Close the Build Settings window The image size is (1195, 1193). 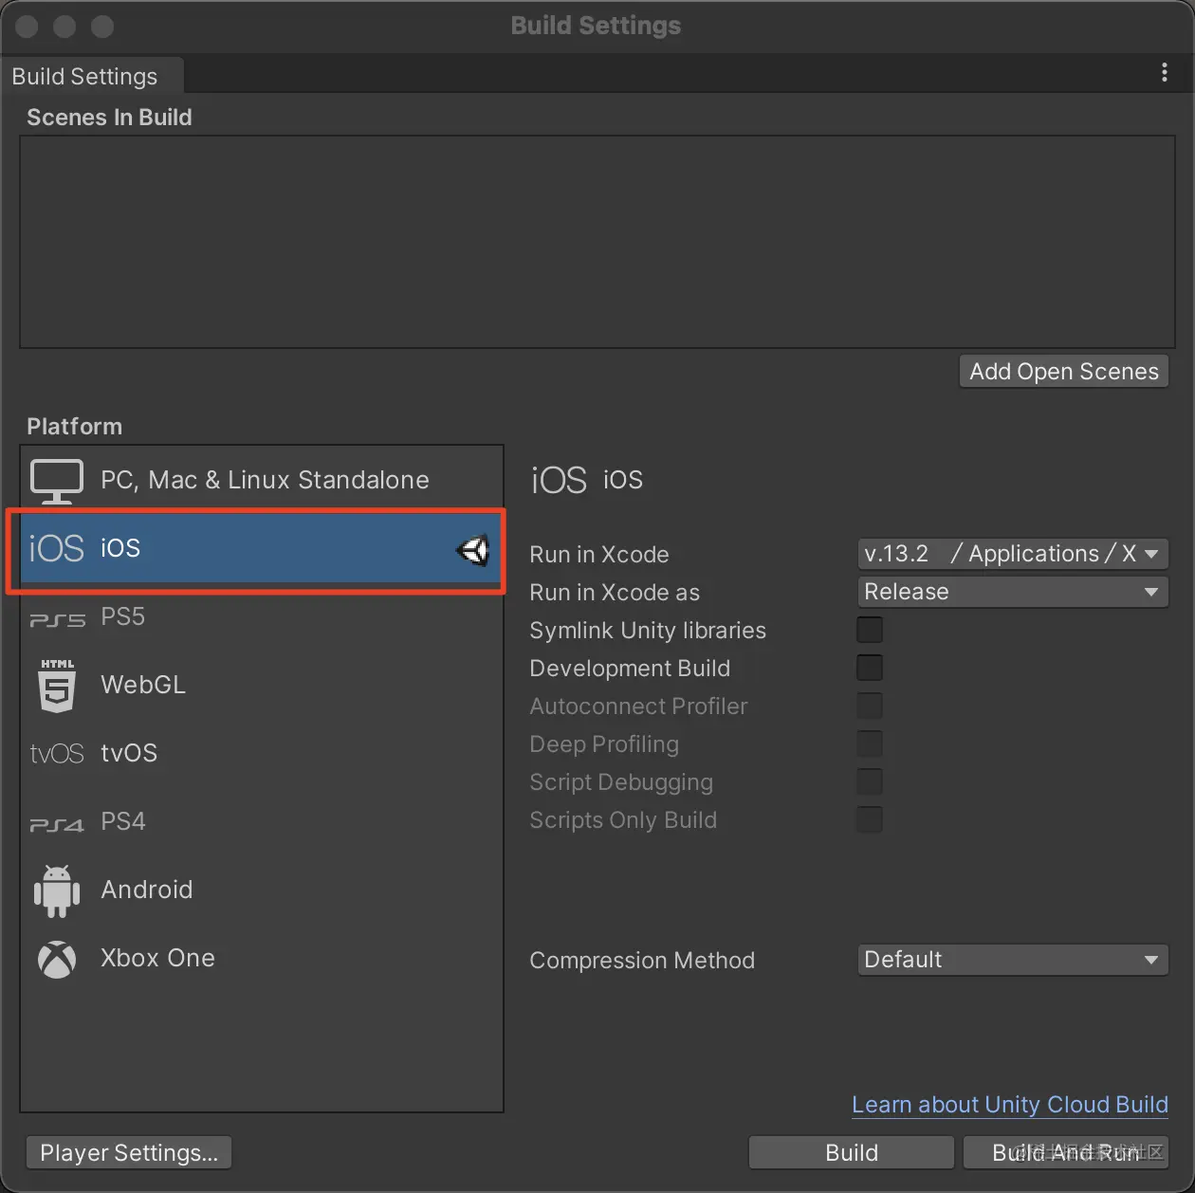point(27,27)
